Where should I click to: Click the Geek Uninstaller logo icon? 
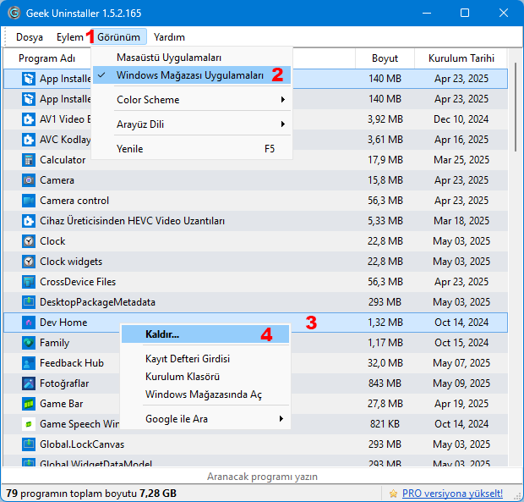pos(14,13)
